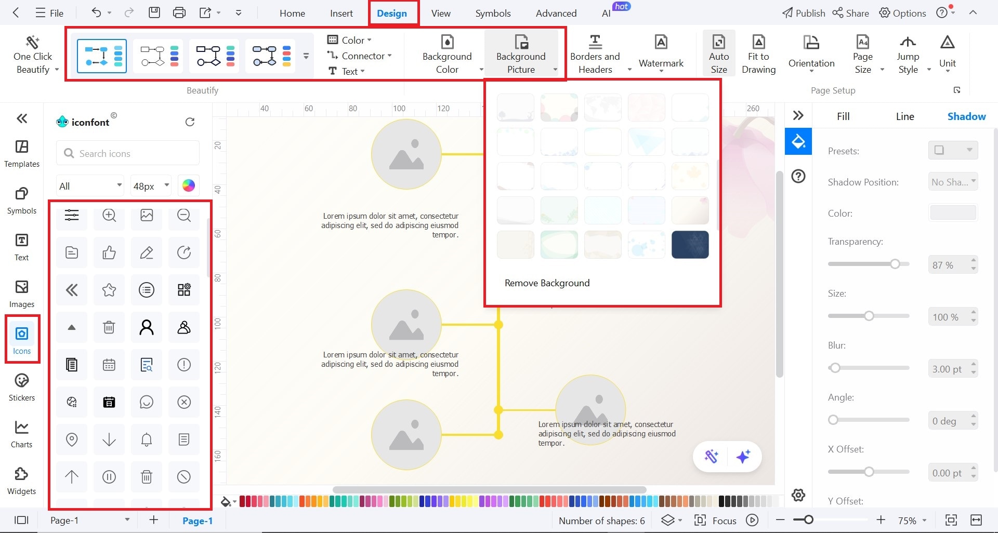Select the star icon in icon grid

tap(109, 290)
